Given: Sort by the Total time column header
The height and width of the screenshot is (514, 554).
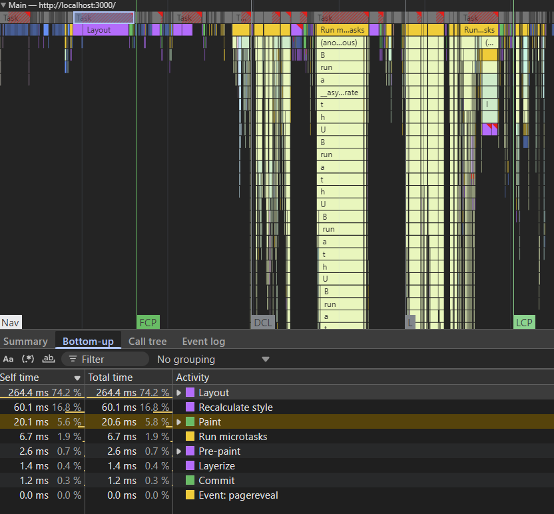Looking at the screenshot, I should click(x=111, y=378).
